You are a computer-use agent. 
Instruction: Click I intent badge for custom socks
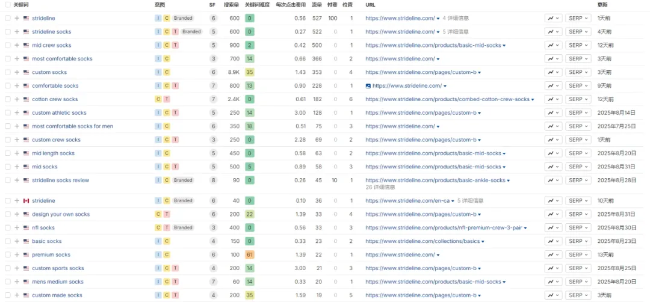click(x=158, y=72)
